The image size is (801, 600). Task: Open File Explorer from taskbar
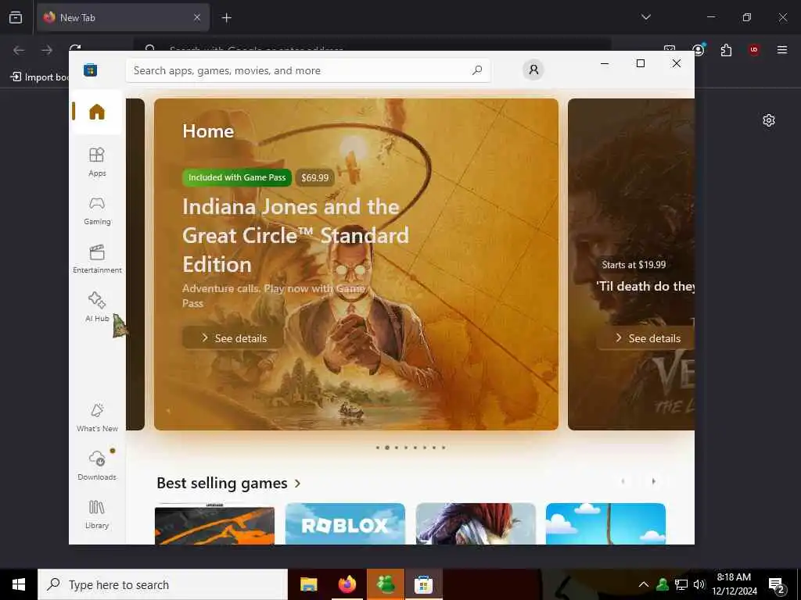tap(308, 584)
